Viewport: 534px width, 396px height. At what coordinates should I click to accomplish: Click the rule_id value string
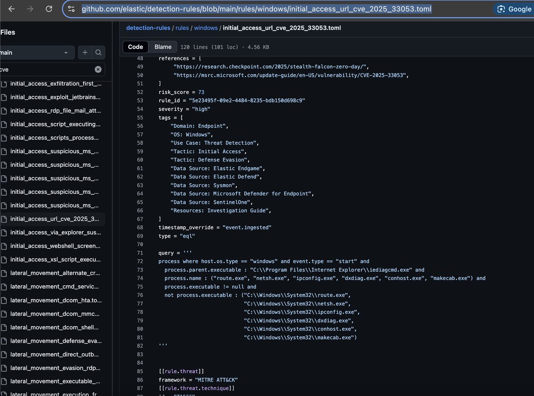(247, 101)
